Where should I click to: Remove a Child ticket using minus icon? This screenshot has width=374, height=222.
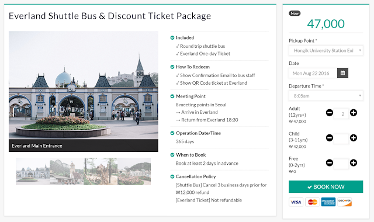(x=330, y=138)
